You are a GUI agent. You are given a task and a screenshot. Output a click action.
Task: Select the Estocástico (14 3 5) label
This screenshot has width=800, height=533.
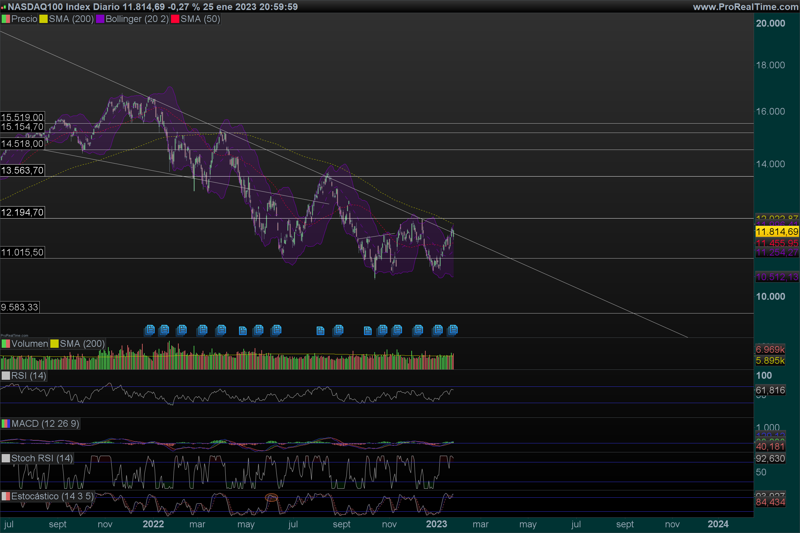[x=52, y=496]
